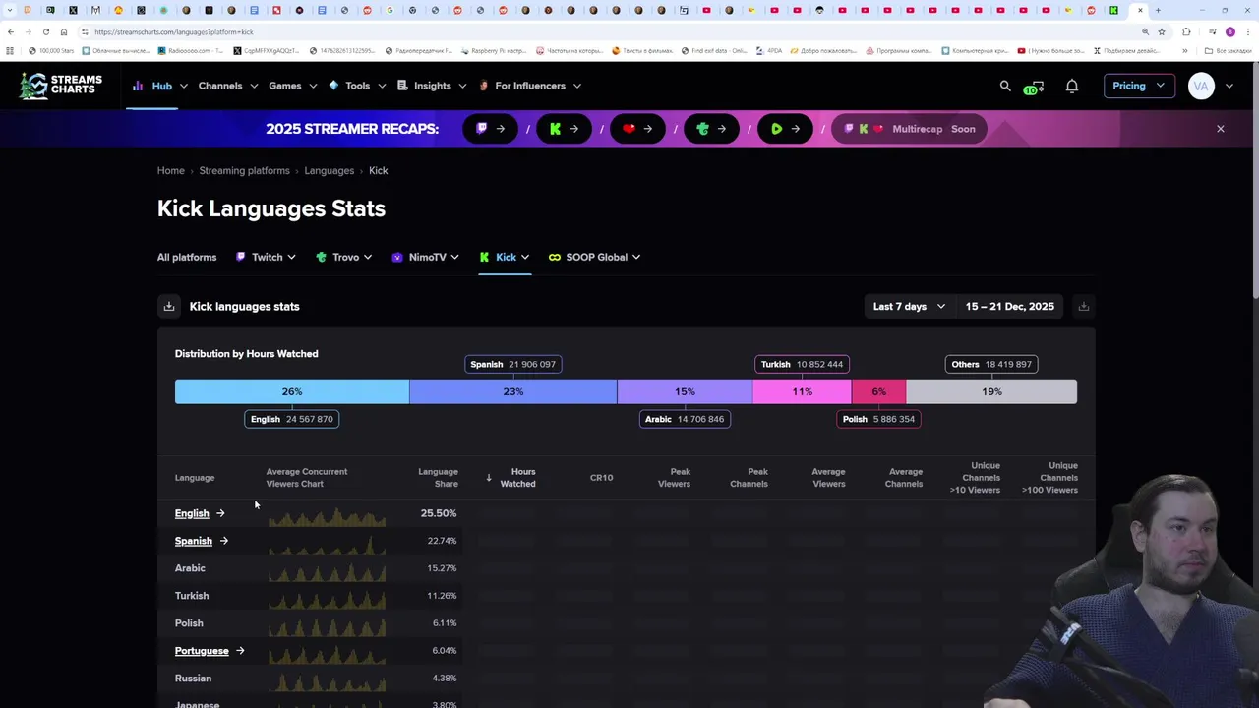Open the Last 7 days period dropdown
This screenshot has width=1259, height=708.
(909, 307)
